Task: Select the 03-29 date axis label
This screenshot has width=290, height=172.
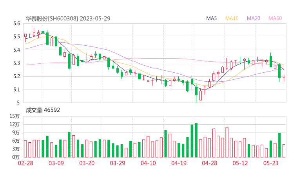Action: (x=118, y=163)
